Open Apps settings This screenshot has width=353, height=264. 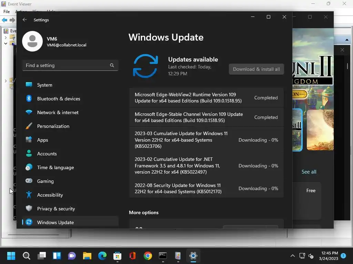70,140
